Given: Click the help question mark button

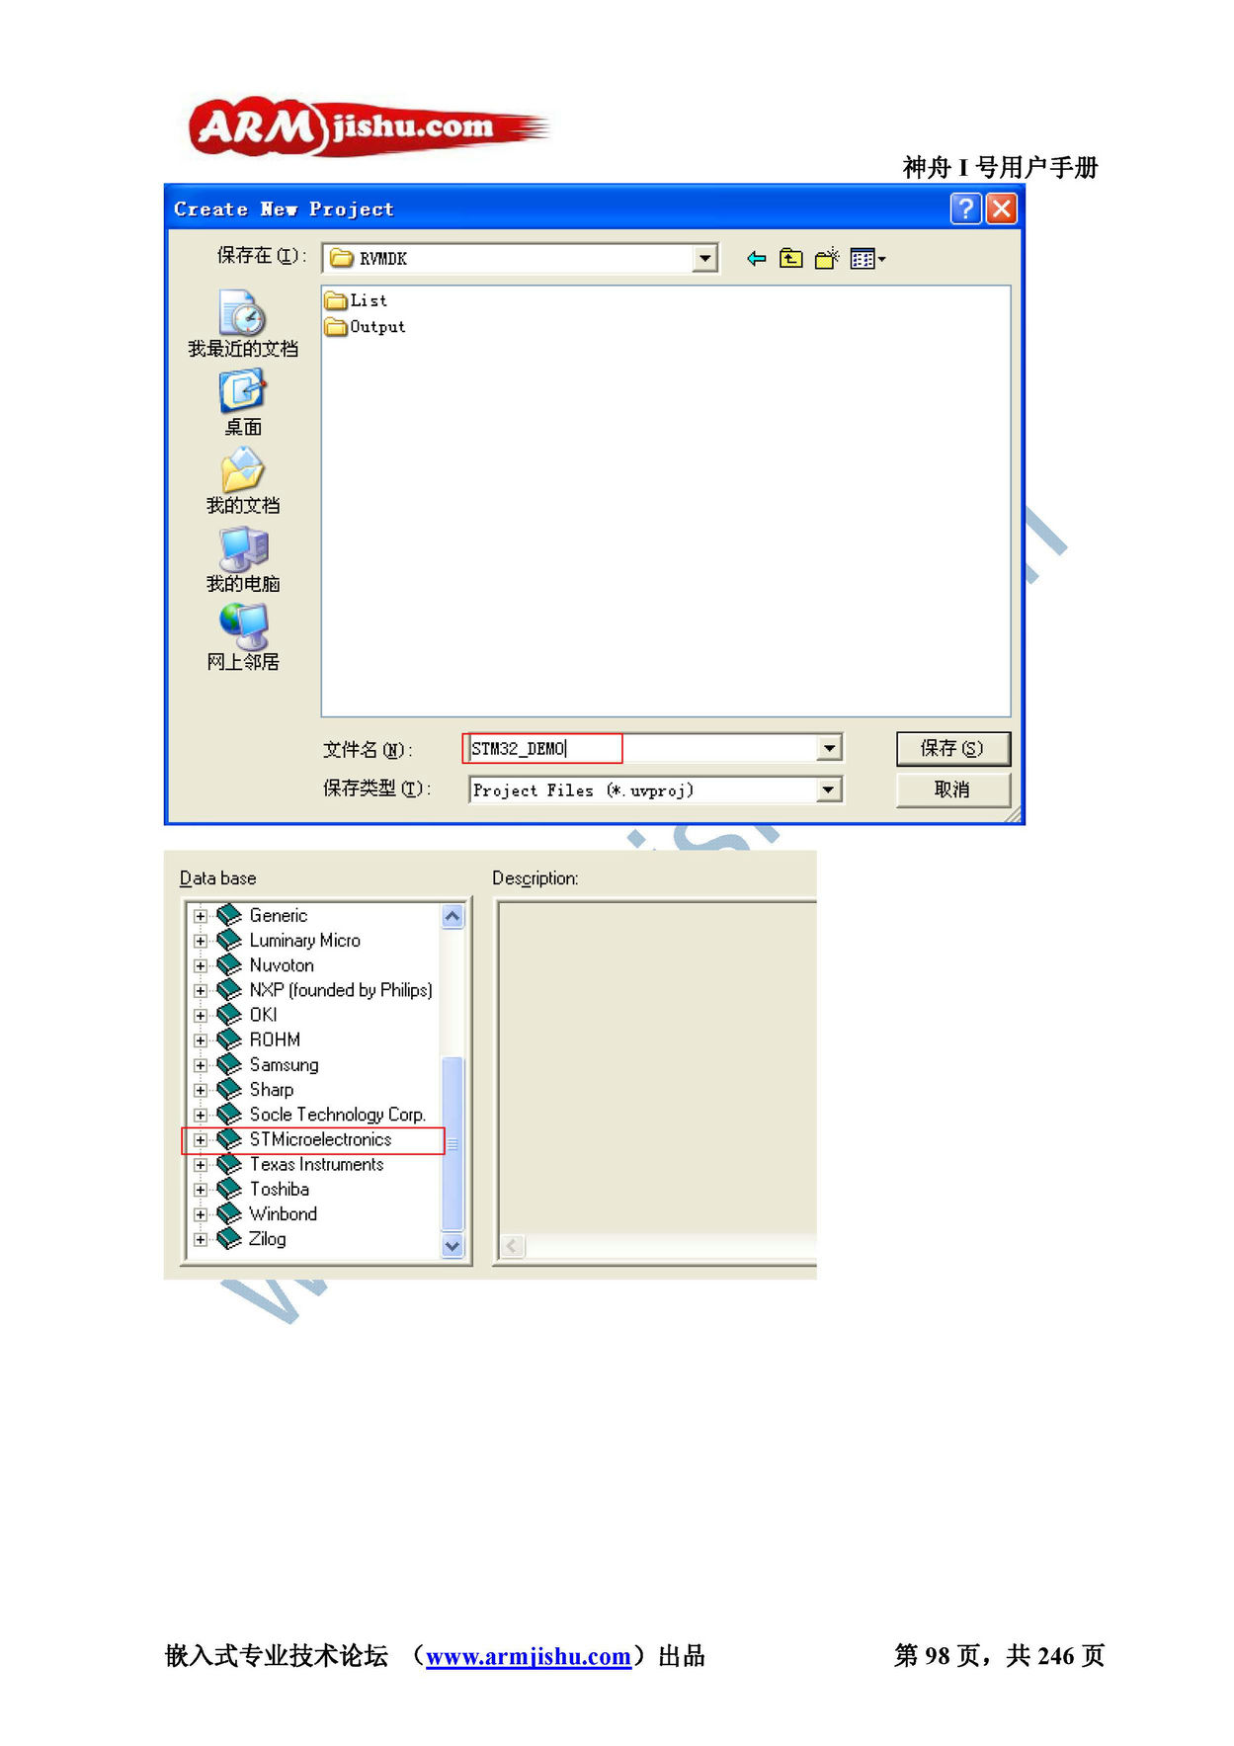Looking at the screenshot, I should coord(965,208).
